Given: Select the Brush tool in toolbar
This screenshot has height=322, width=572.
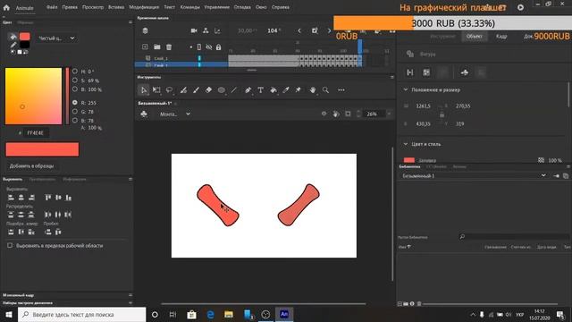Looking at the screenshot, I should click(x=197, y=90).
